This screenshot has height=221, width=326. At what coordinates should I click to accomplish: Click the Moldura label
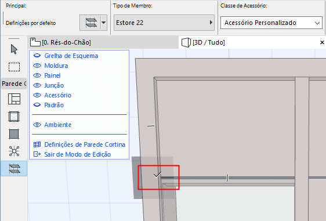pyautogui.click(x=56, y=66)
